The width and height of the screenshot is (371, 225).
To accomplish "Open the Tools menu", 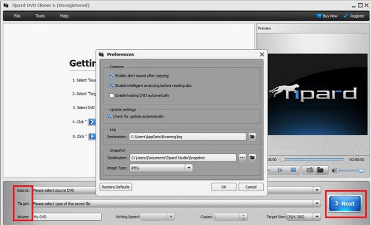I will (x=40, y=16).
